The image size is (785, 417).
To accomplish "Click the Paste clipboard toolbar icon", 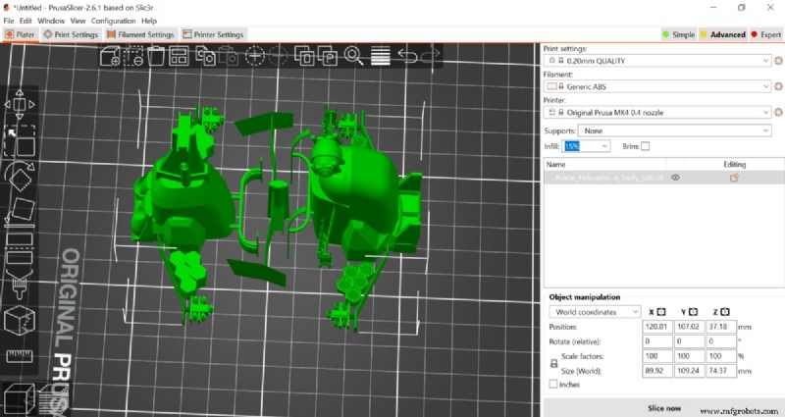I will (229, 56).
